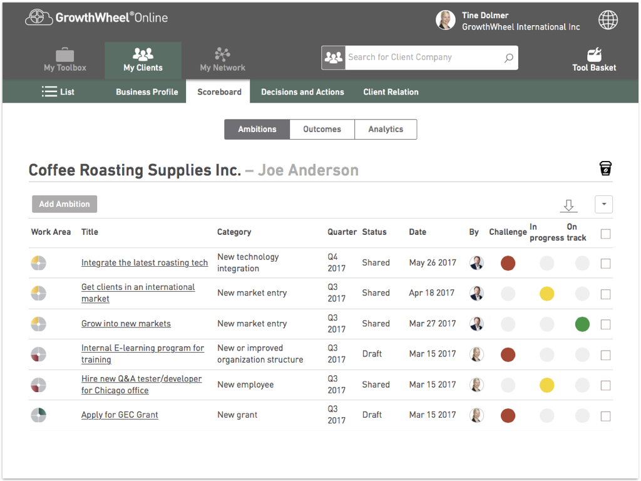The width and height of the screenshot is (641, 481).
Task: Click work area wheel for Hire new Q&A tester
Action: [38, 385]
